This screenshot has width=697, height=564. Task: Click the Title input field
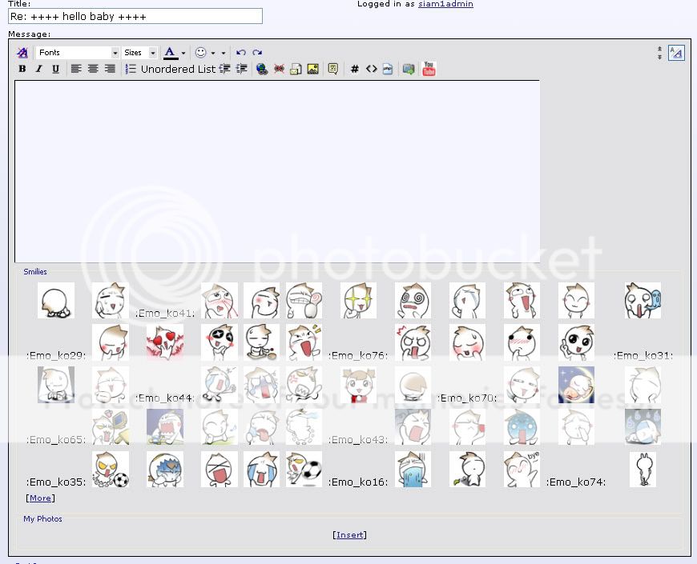[x=135, y=16]
